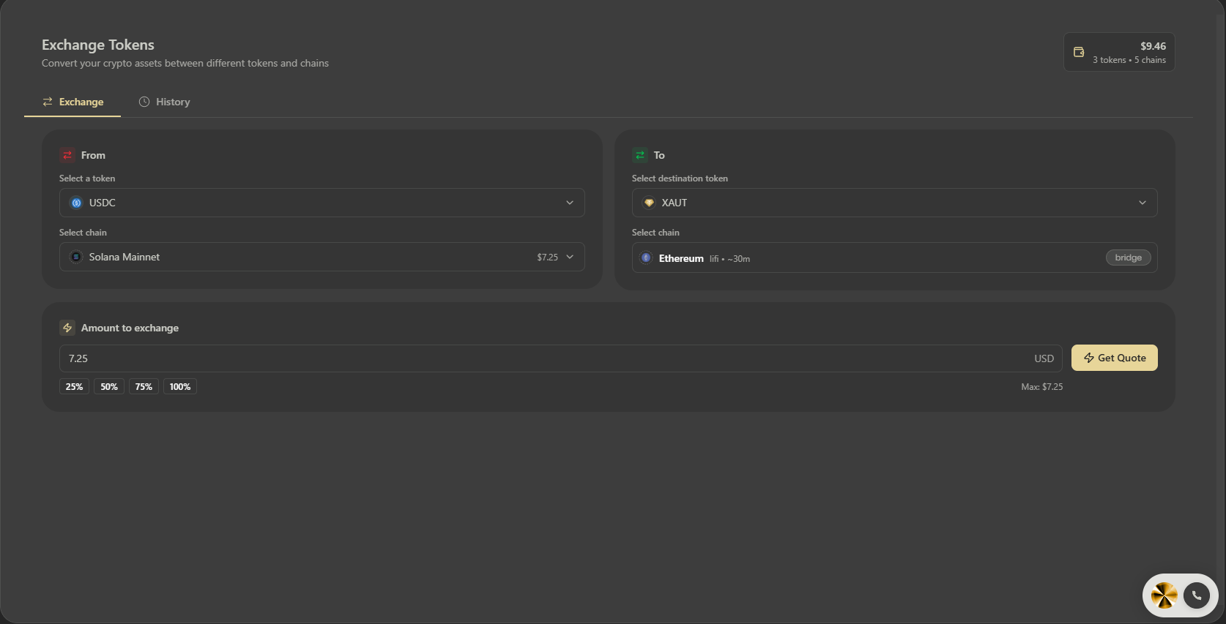The height and width of the screenshot is (624, 1226).
Task: Click the Get Quote button
Action: pos(1114,358)
